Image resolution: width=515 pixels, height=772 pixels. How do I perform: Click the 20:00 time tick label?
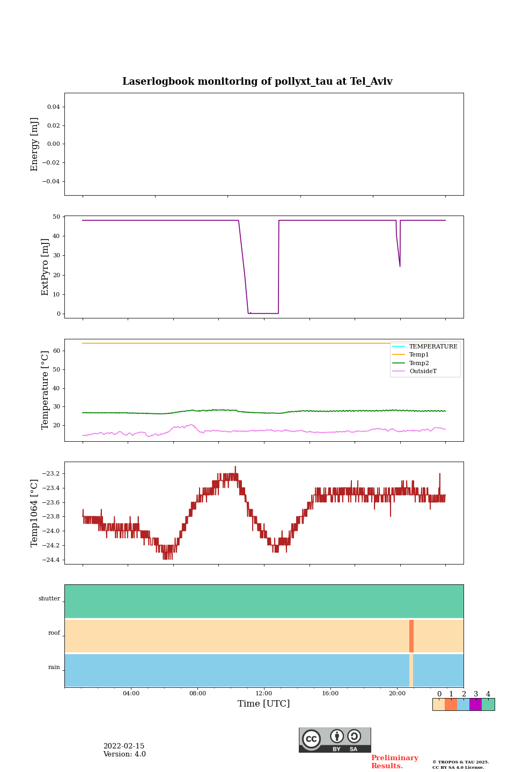point(397,693)
